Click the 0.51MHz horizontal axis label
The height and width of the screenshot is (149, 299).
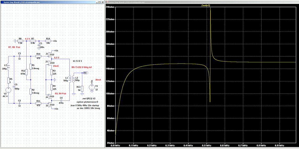click(206, 145)
